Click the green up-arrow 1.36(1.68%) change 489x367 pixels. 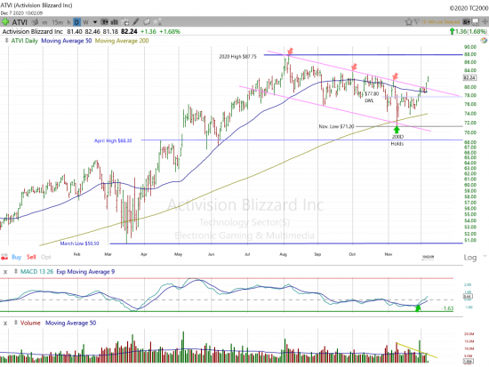tap(468, 31)
